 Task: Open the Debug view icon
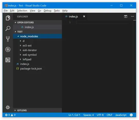[x=8, y=49]
